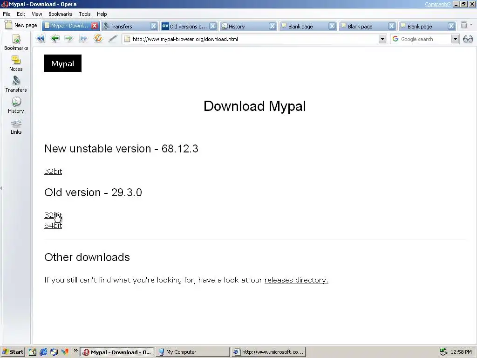477x358 pixels.
Task: Click the panel collapse handle on left edge
Action: coord(1,188)
